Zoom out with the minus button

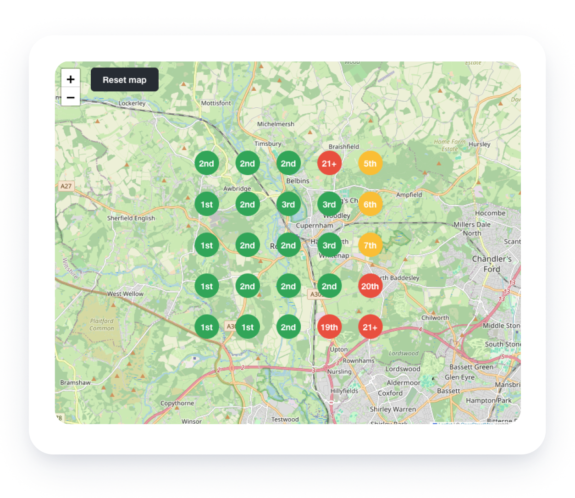[x=71, y=97]
